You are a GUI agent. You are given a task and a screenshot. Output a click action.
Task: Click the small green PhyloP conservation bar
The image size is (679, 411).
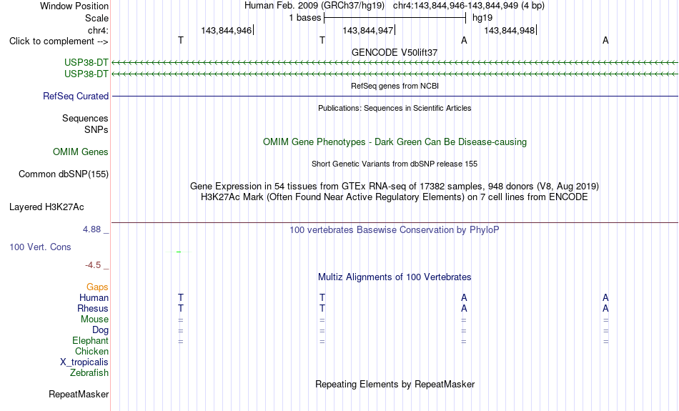coord(179,252)
